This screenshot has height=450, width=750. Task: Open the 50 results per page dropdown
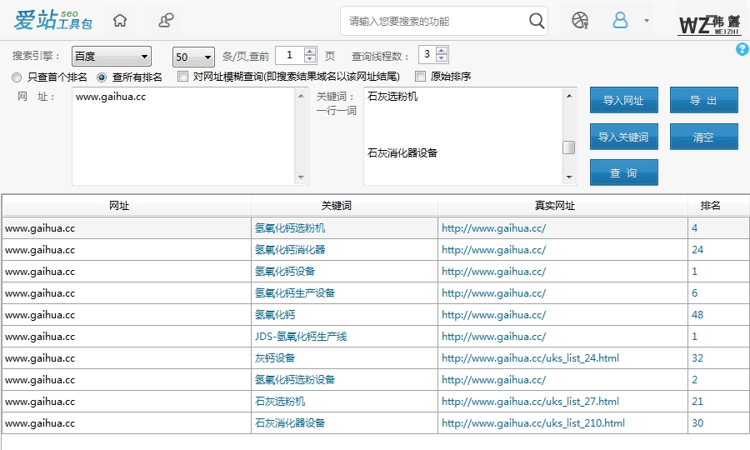tap(193, 57)
